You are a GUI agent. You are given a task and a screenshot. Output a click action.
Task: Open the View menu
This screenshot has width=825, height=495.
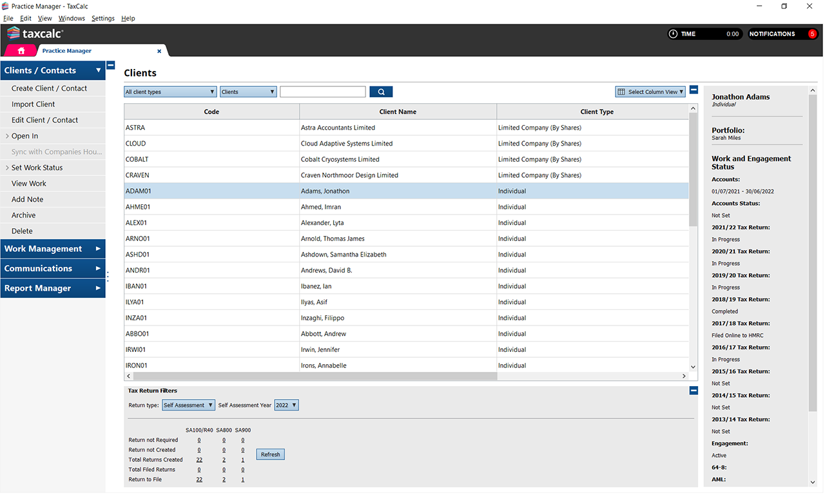click(45, 18)
